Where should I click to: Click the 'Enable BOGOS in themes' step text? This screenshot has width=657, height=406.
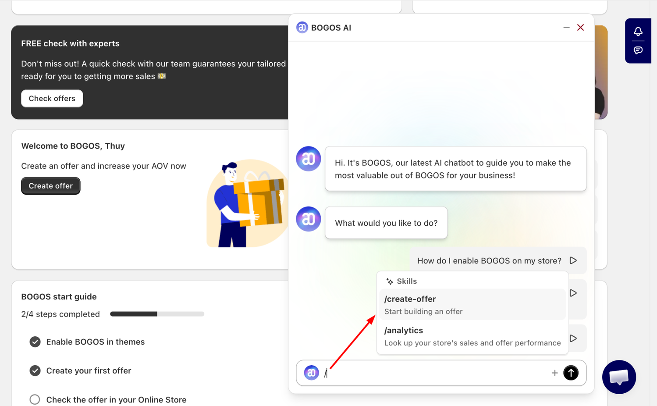[x=96, y=342]
